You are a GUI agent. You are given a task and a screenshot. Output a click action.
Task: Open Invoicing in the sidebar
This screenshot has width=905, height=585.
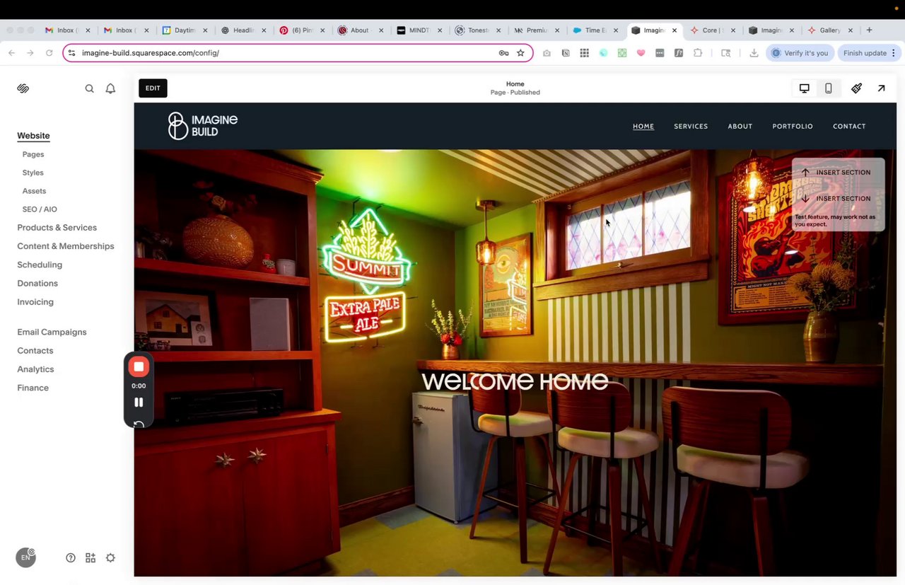pos(35,302)
